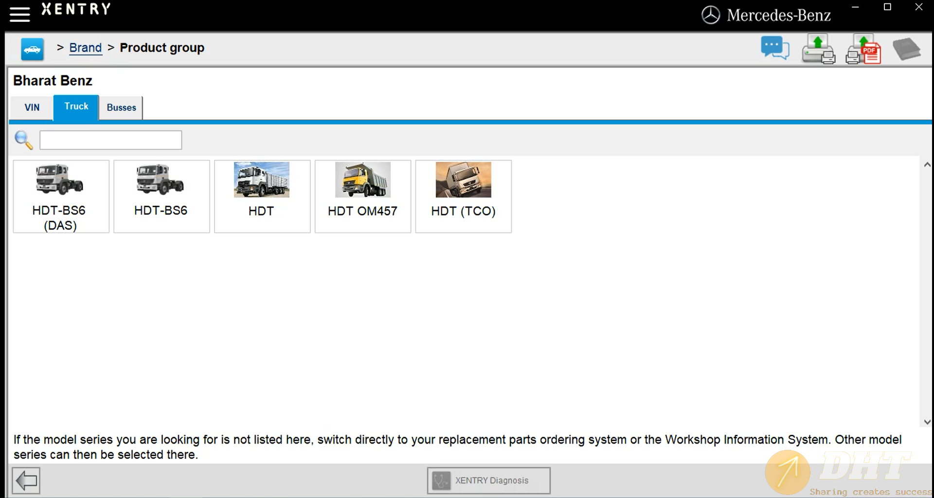This screenshot has width=934, height=498.
Task: Select the Truck tab
Action: pyautogui.click(x=76, y=107)
